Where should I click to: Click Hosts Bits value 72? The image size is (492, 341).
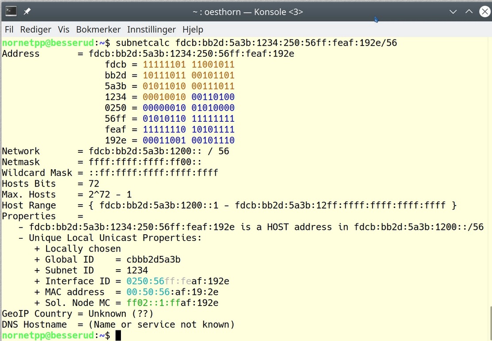coord(94,183)
